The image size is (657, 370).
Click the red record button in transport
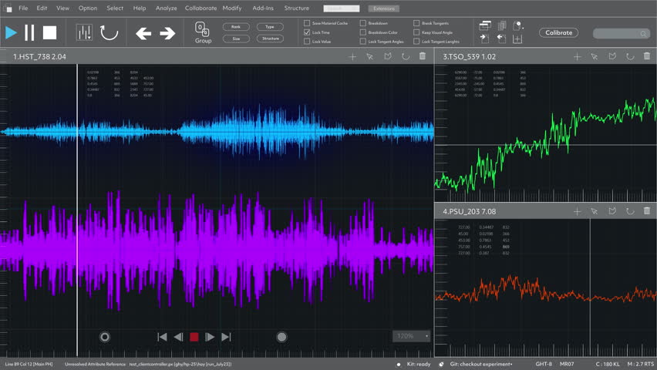tap(194, 337)
